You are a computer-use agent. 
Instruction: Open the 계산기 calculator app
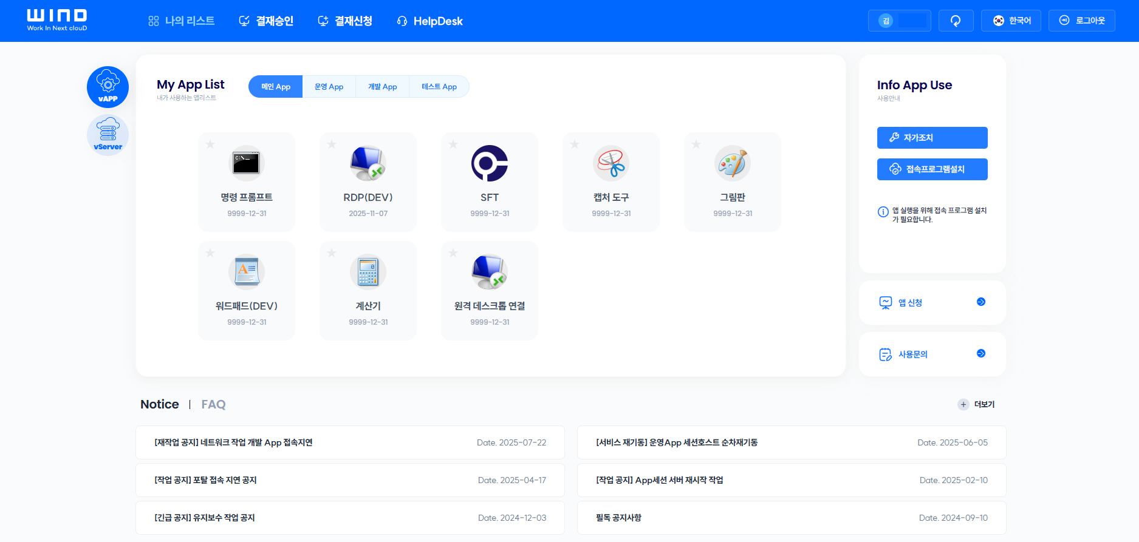pos(368,272)
